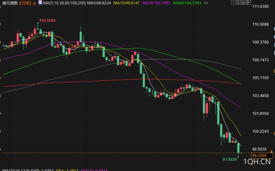Click the 110.1699 high price label
Viewport: 275px width, 171px height.
(x=47, y=20)
